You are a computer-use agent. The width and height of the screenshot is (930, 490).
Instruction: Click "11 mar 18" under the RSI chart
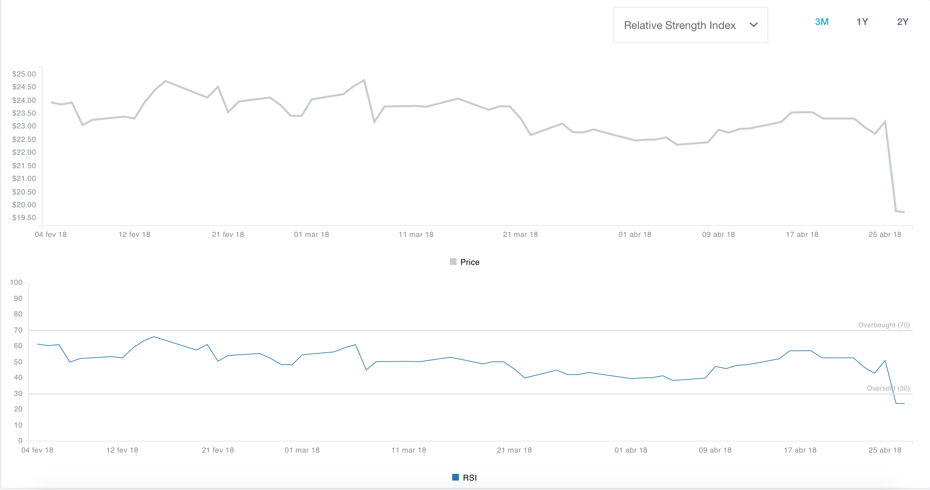point(408,450)
